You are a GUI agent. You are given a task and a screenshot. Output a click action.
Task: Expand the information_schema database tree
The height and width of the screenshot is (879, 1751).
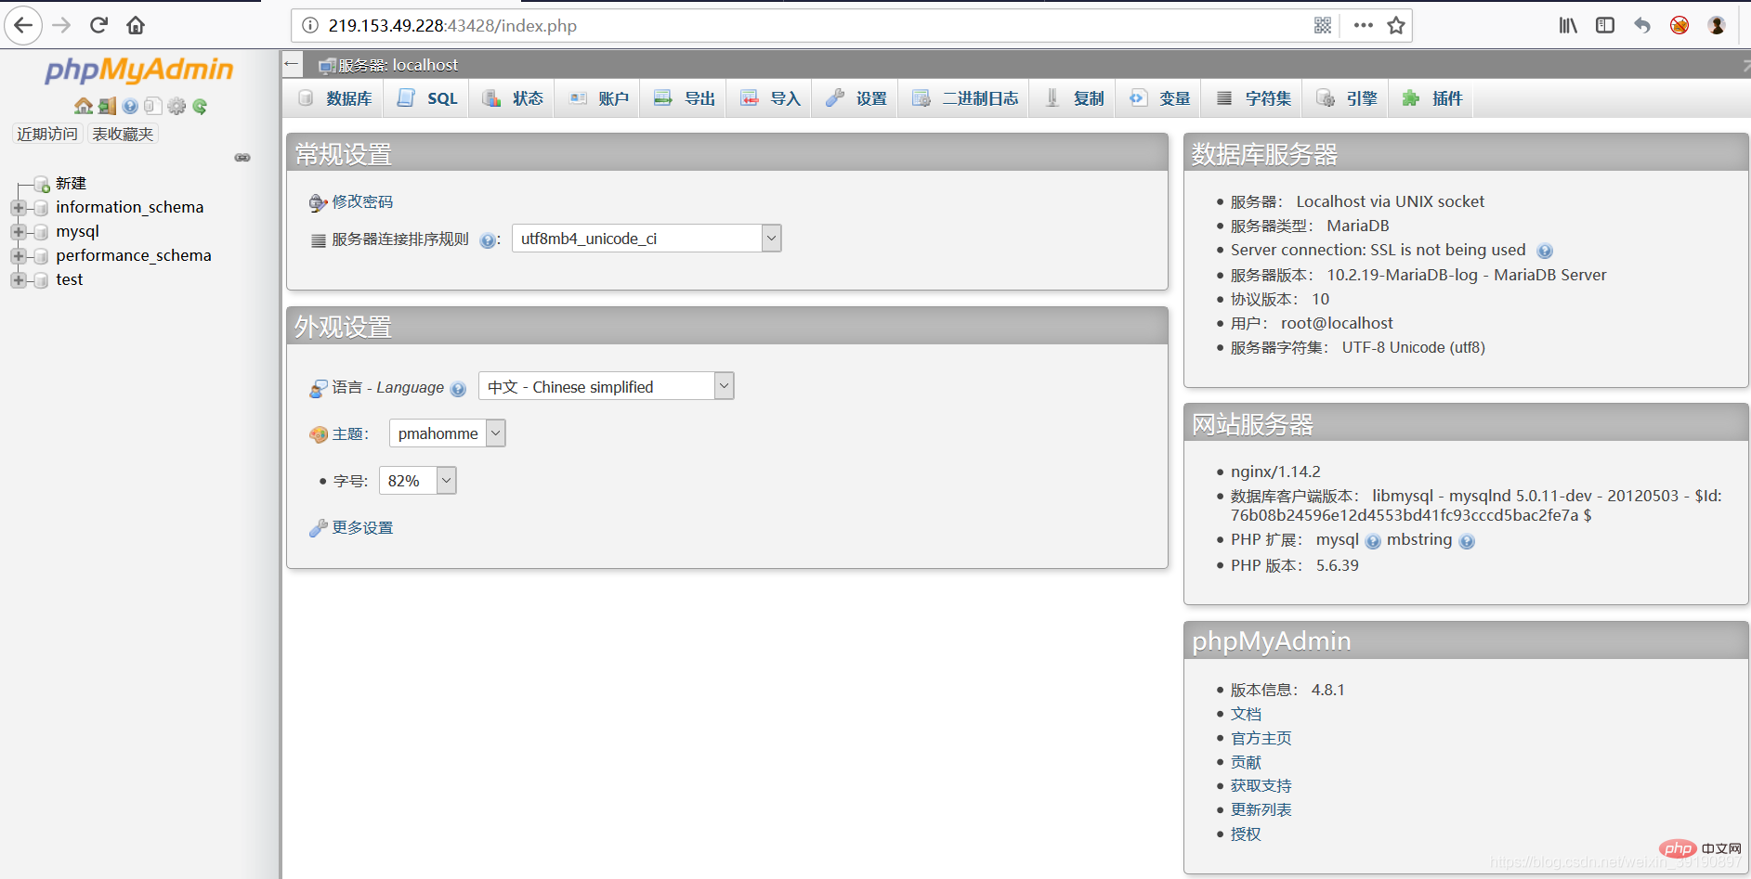tap(18, 208)
